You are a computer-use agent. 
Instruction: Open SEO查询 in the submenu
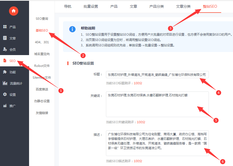coord(42,19)
